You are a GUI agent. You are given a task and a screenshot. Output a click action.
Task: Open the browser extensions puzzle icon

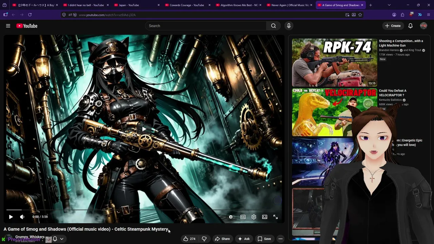pos(402,15)
